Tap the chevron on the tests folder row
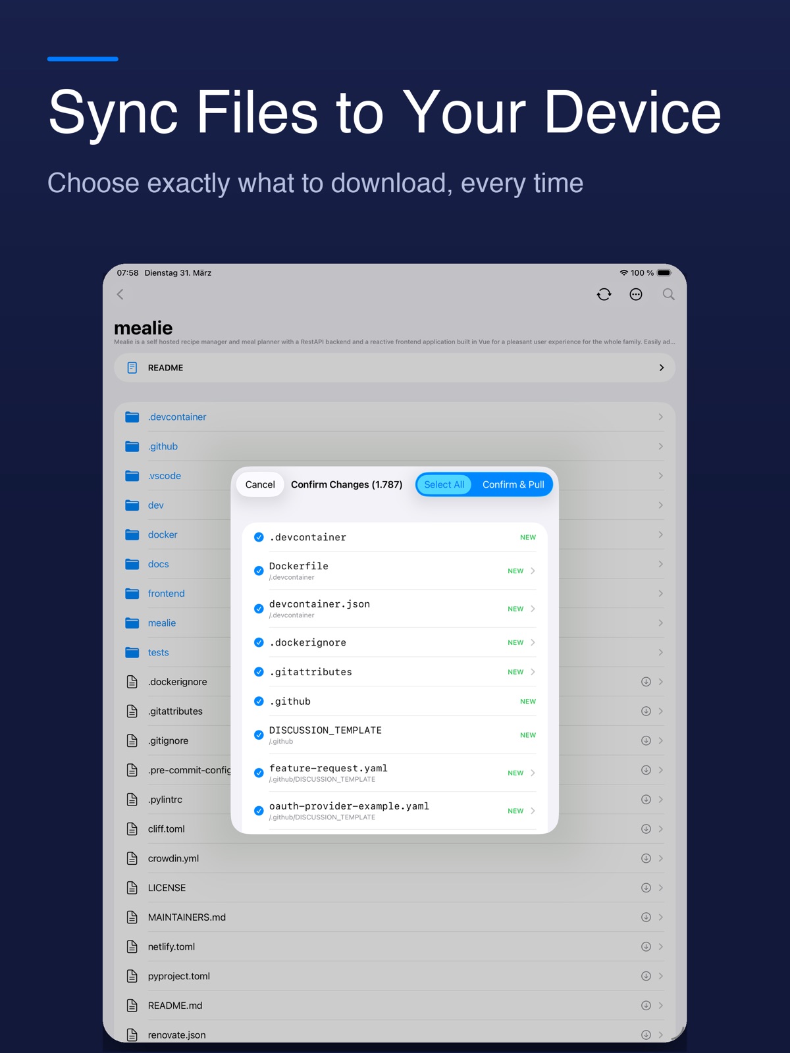Image resolution: width=790 pixels, height=1053 pixels. tap(660, 652)
